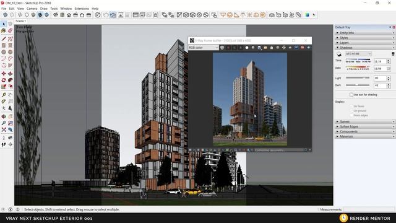Screen dimensions: 396x223
Task: Toggle On faces shadow display checkbox
Action: [351, 106]
